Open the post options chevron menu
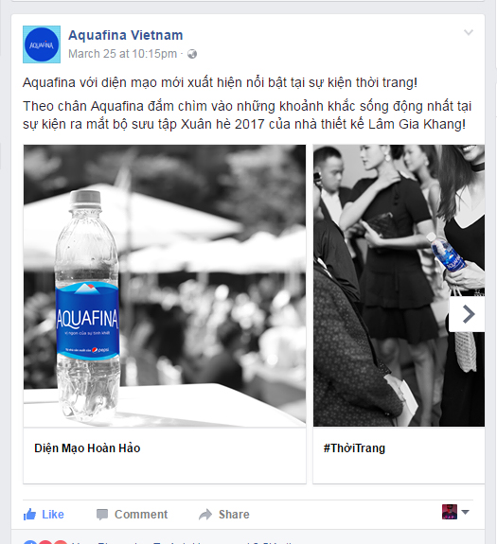This screenshot has height=544, width=497. tap(469, 32)
